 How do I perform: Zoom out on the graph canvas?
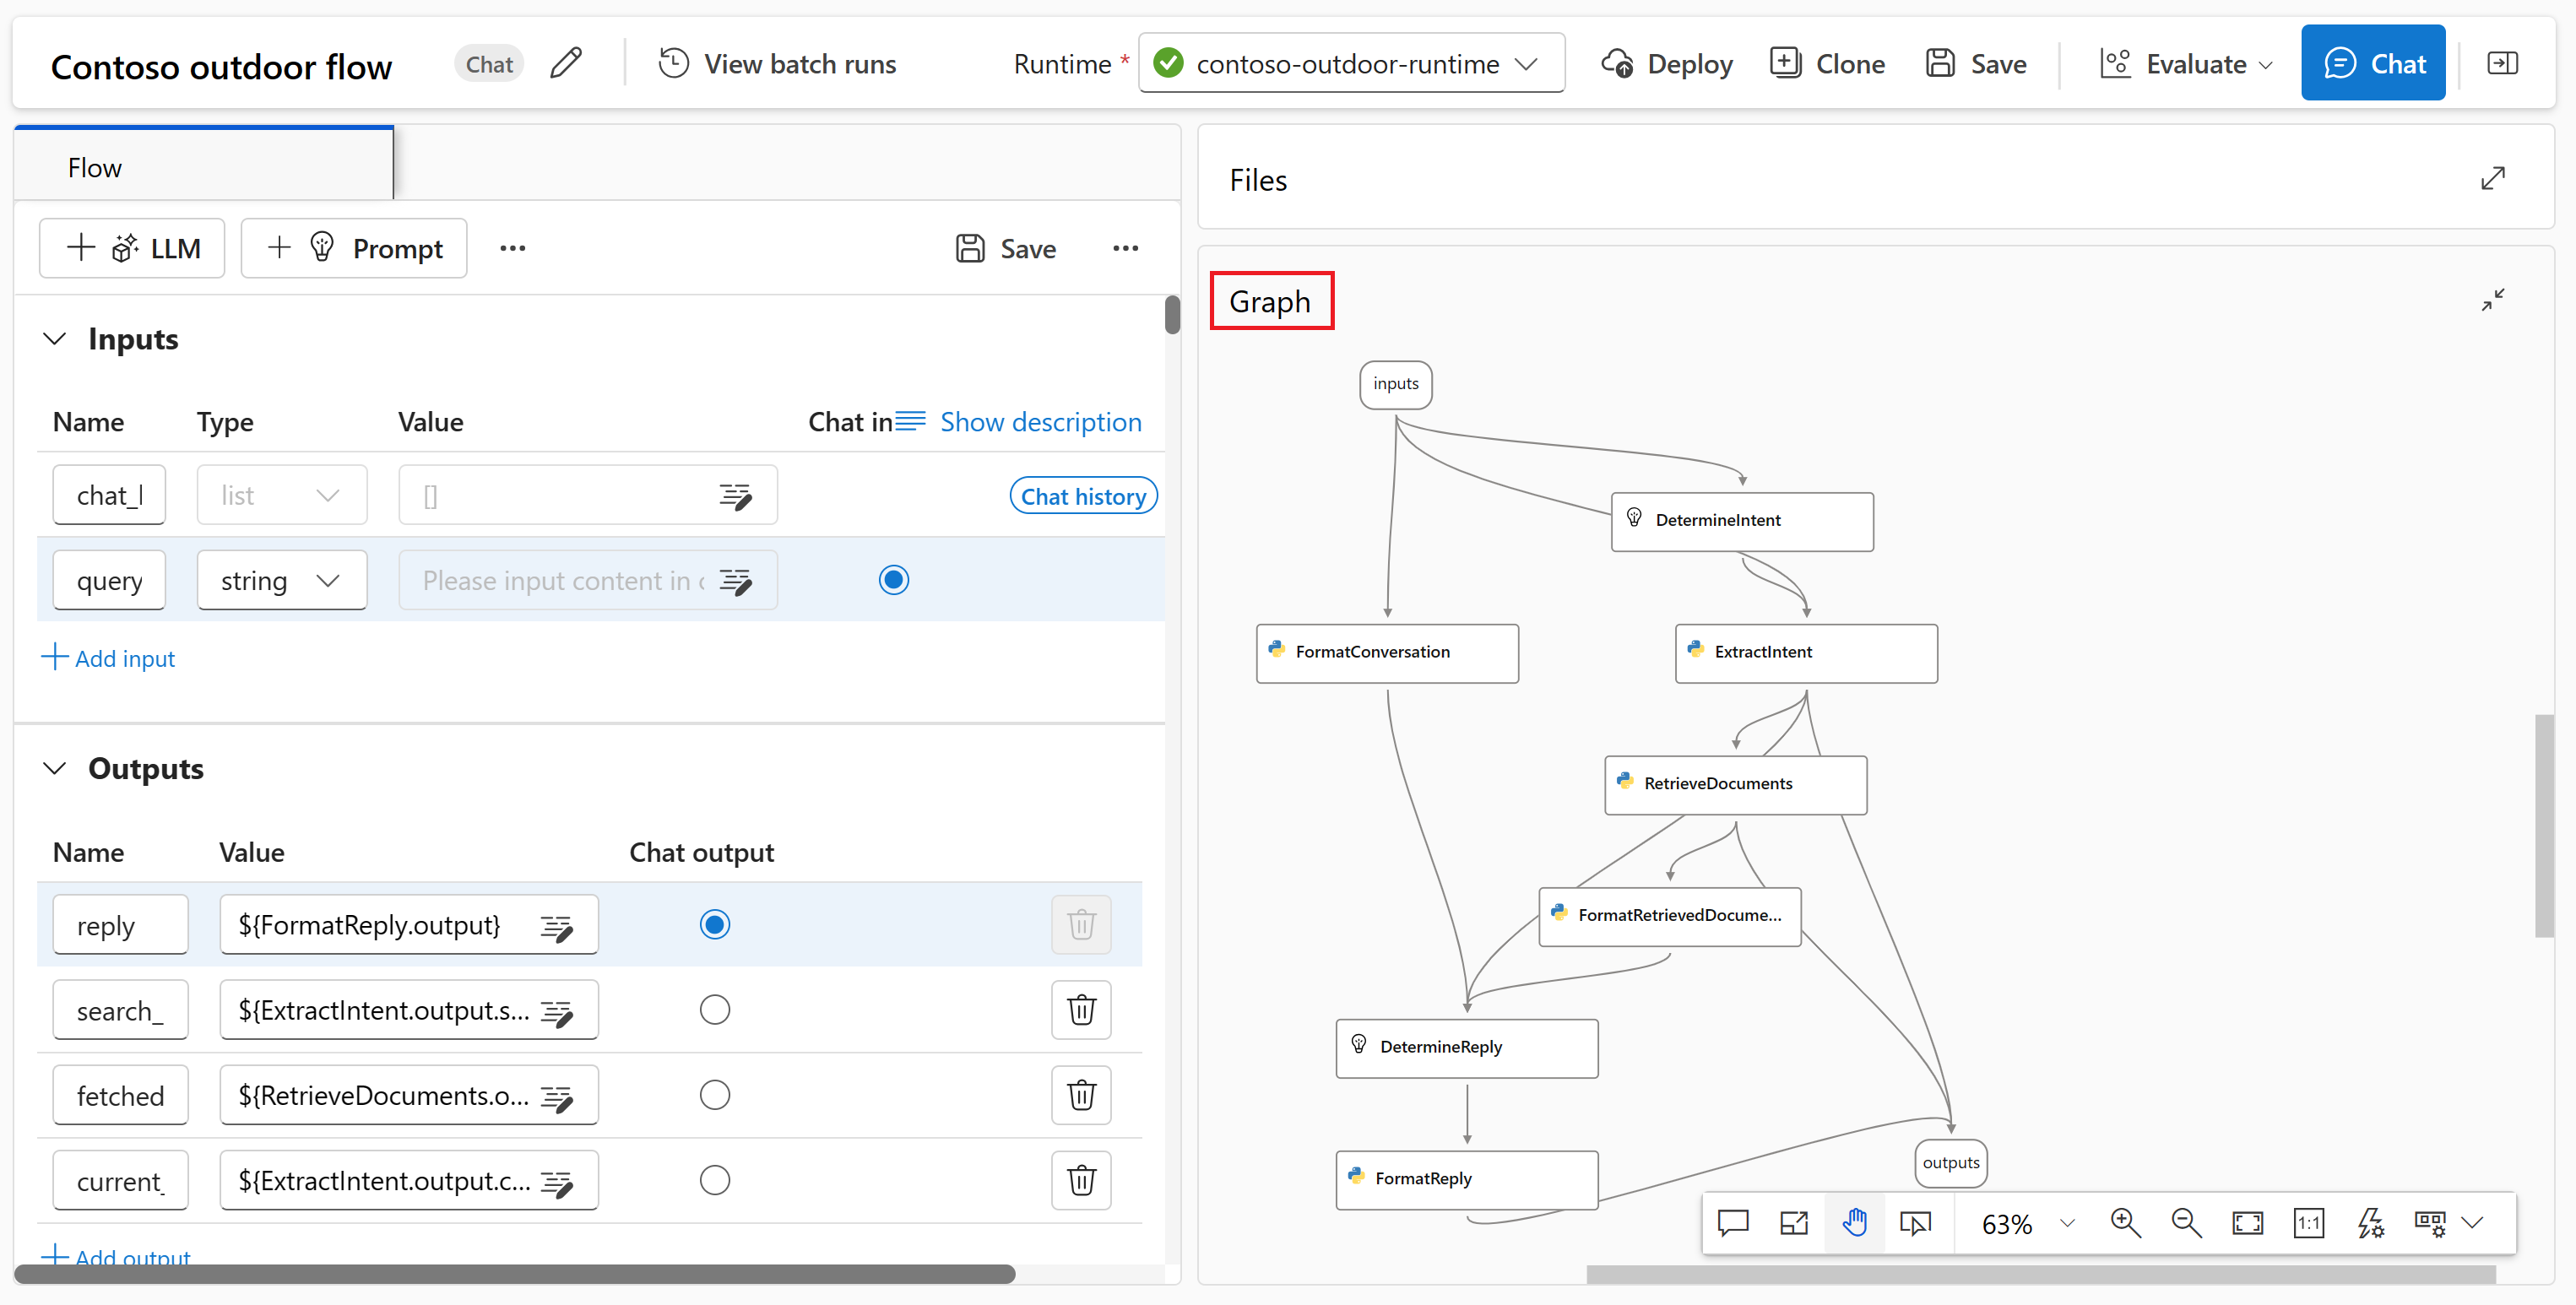pyautogui.click(x=2186, y=1223)
